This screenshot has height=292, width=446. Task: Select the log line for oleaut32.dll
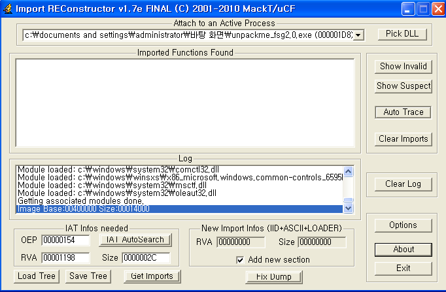coord(179,193)
